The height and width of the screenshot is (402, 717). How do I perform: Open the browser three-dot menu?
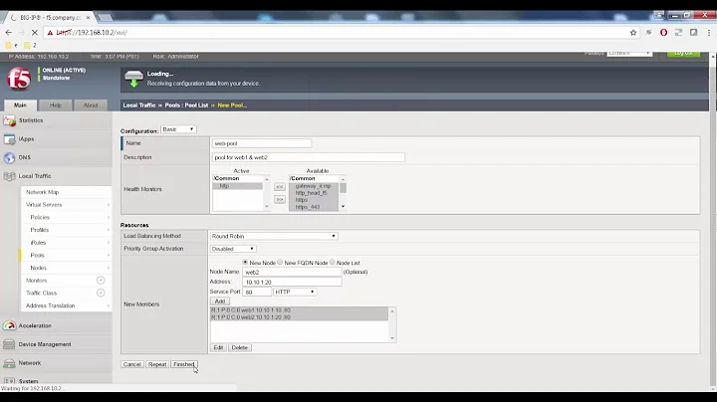point(709,33)
